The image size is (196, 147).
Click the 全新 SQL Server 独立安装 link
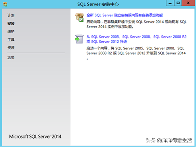tap(125, 15)
